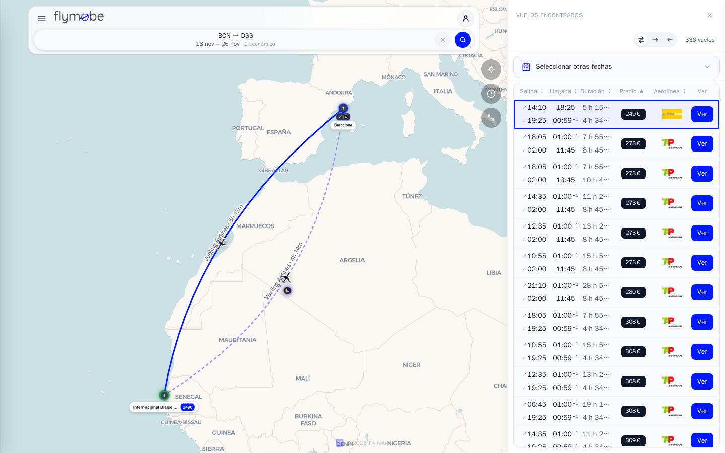725x453 pixels.
Task: Select the Barcelona origin marker on map
Action: [343, 108]
